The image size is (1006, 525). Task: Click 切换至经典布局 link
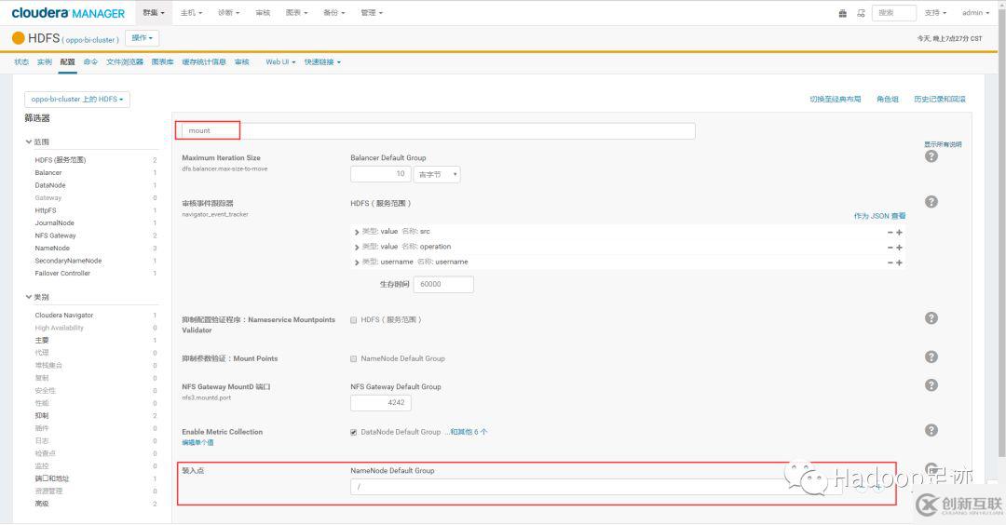click(835, 100)
